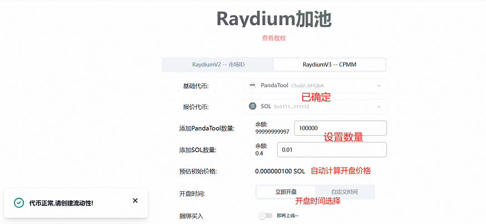The height and width of the screenshot is (224, 486).
Task: Choose 自定义时间 open time option
Action: (344, 192)
